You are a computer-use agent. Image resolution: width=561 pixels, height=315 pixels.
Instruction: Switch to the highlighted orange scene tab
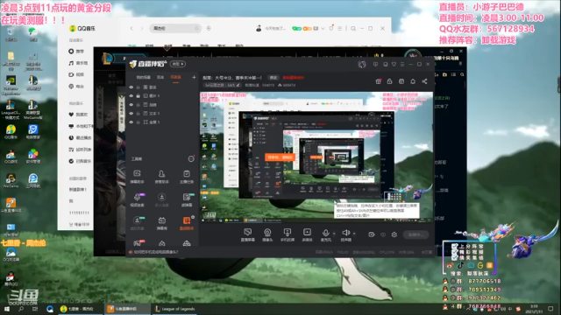pyautogui.click(x=175, y=77)
